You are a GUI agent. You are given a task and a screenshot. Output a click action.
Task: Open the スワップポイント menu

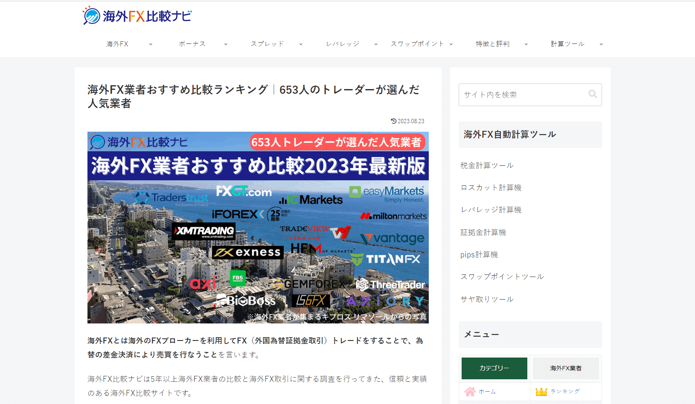417,44
